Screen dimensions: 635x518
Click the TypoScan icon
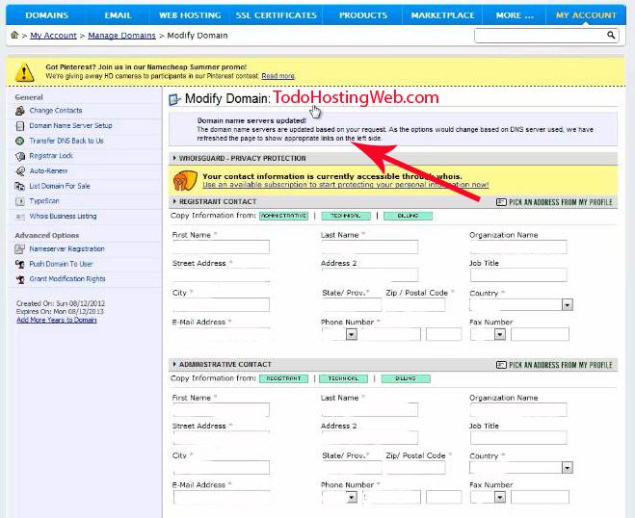[20, 201]
